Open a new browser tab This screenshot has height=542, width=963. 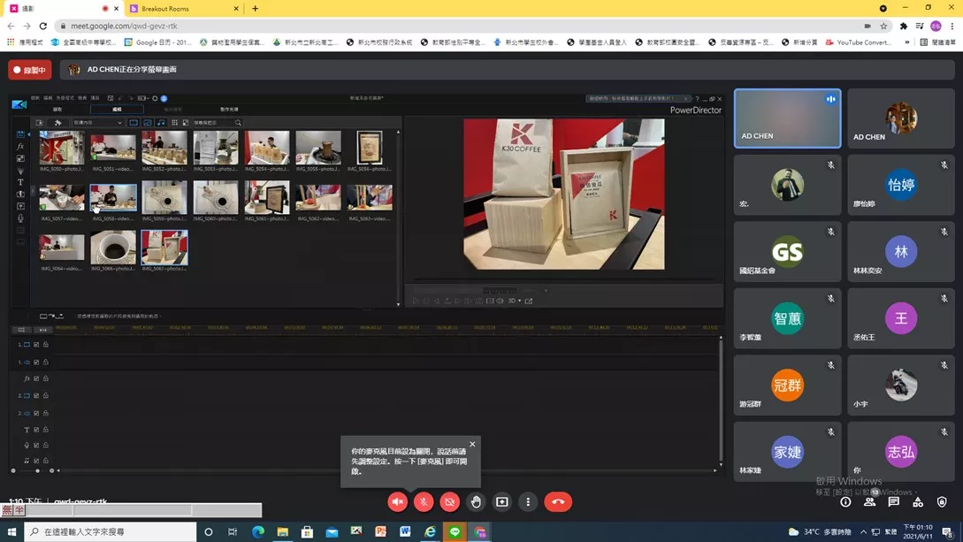click(255, 9)
